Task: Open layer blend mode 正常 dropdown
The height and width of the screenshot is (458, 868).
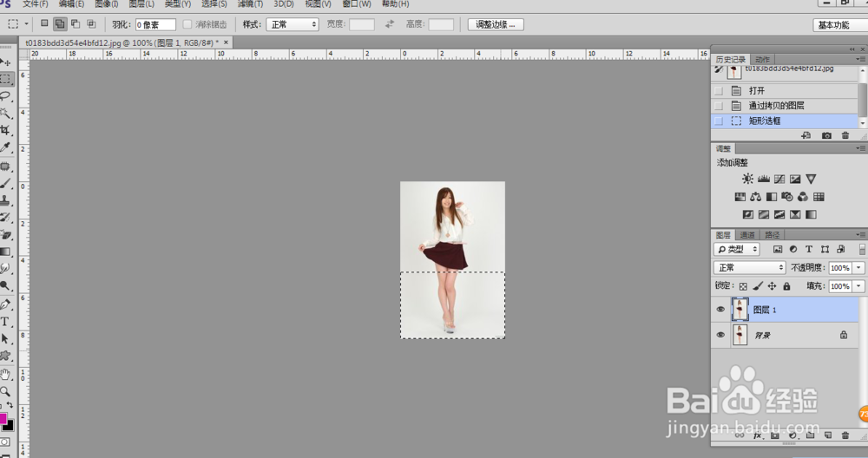Action: tap(750, 268)
